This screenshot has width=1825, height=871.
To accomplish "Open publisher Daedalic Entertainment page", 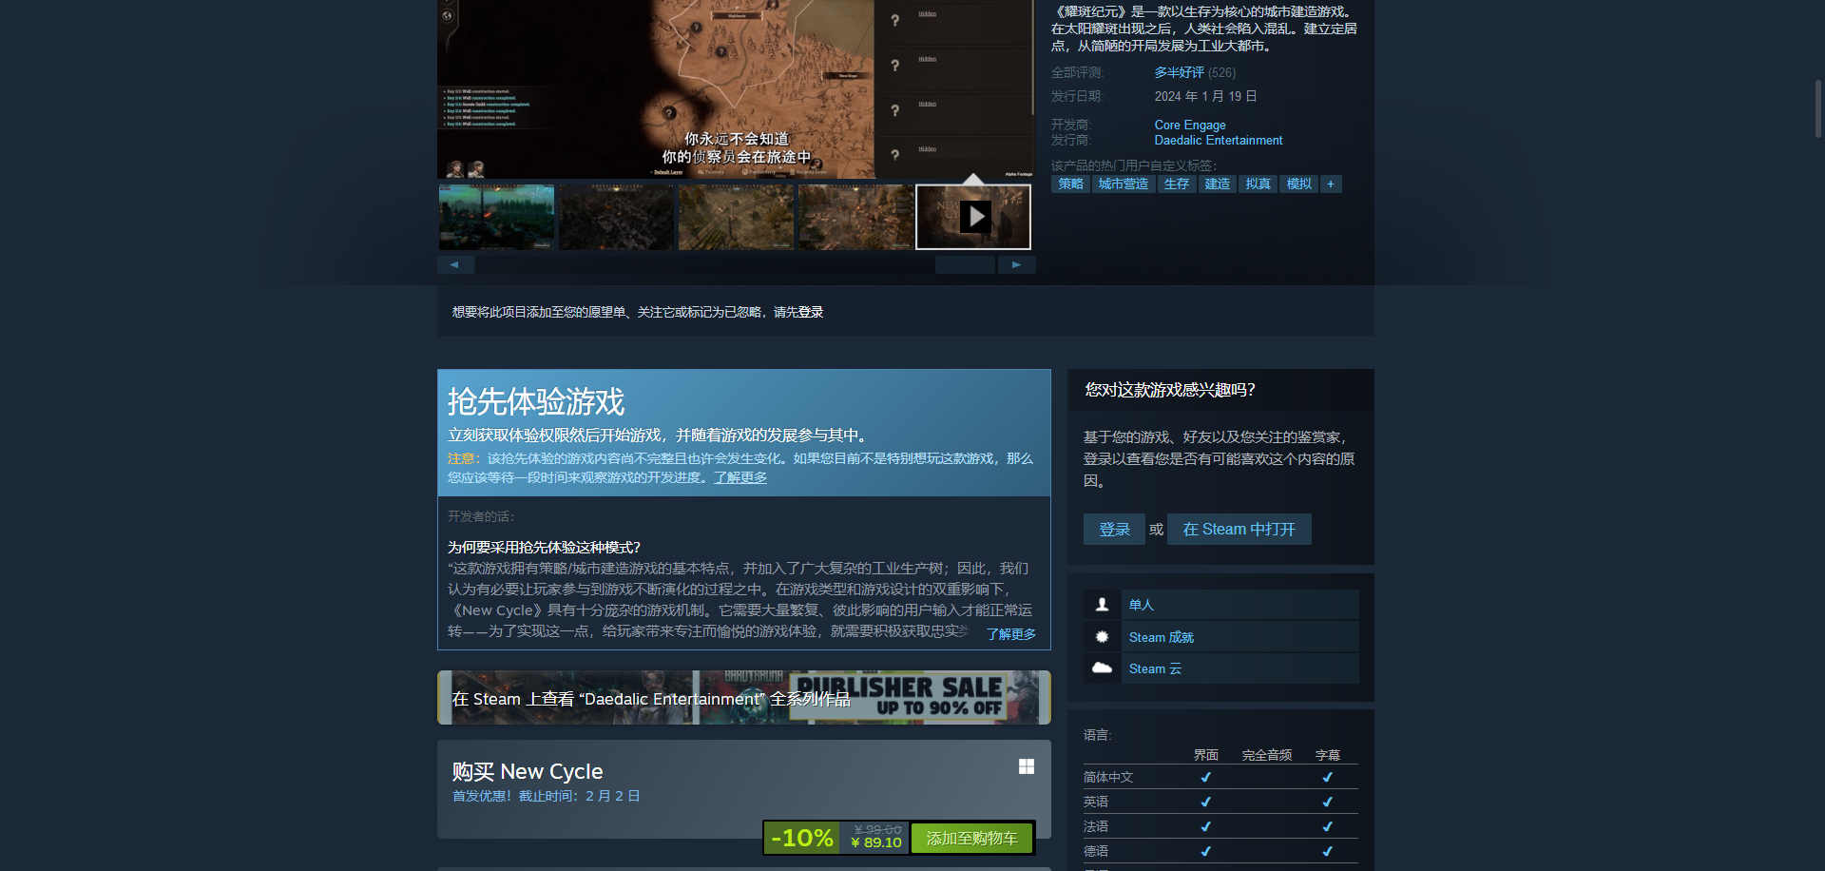I will (x=1219, y=140).
